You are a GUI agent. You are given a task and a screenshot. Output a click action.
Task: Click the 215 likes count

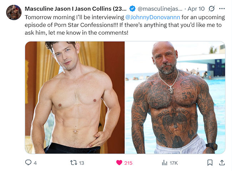click(x=128, y=163)
